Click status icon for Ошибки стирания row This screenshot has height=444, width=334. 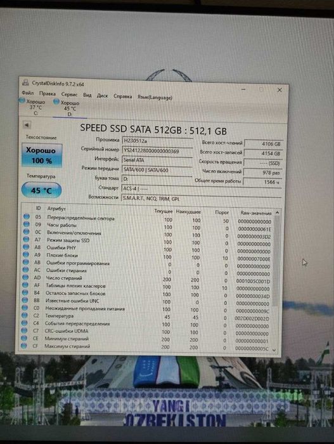(x=25, y=270)
